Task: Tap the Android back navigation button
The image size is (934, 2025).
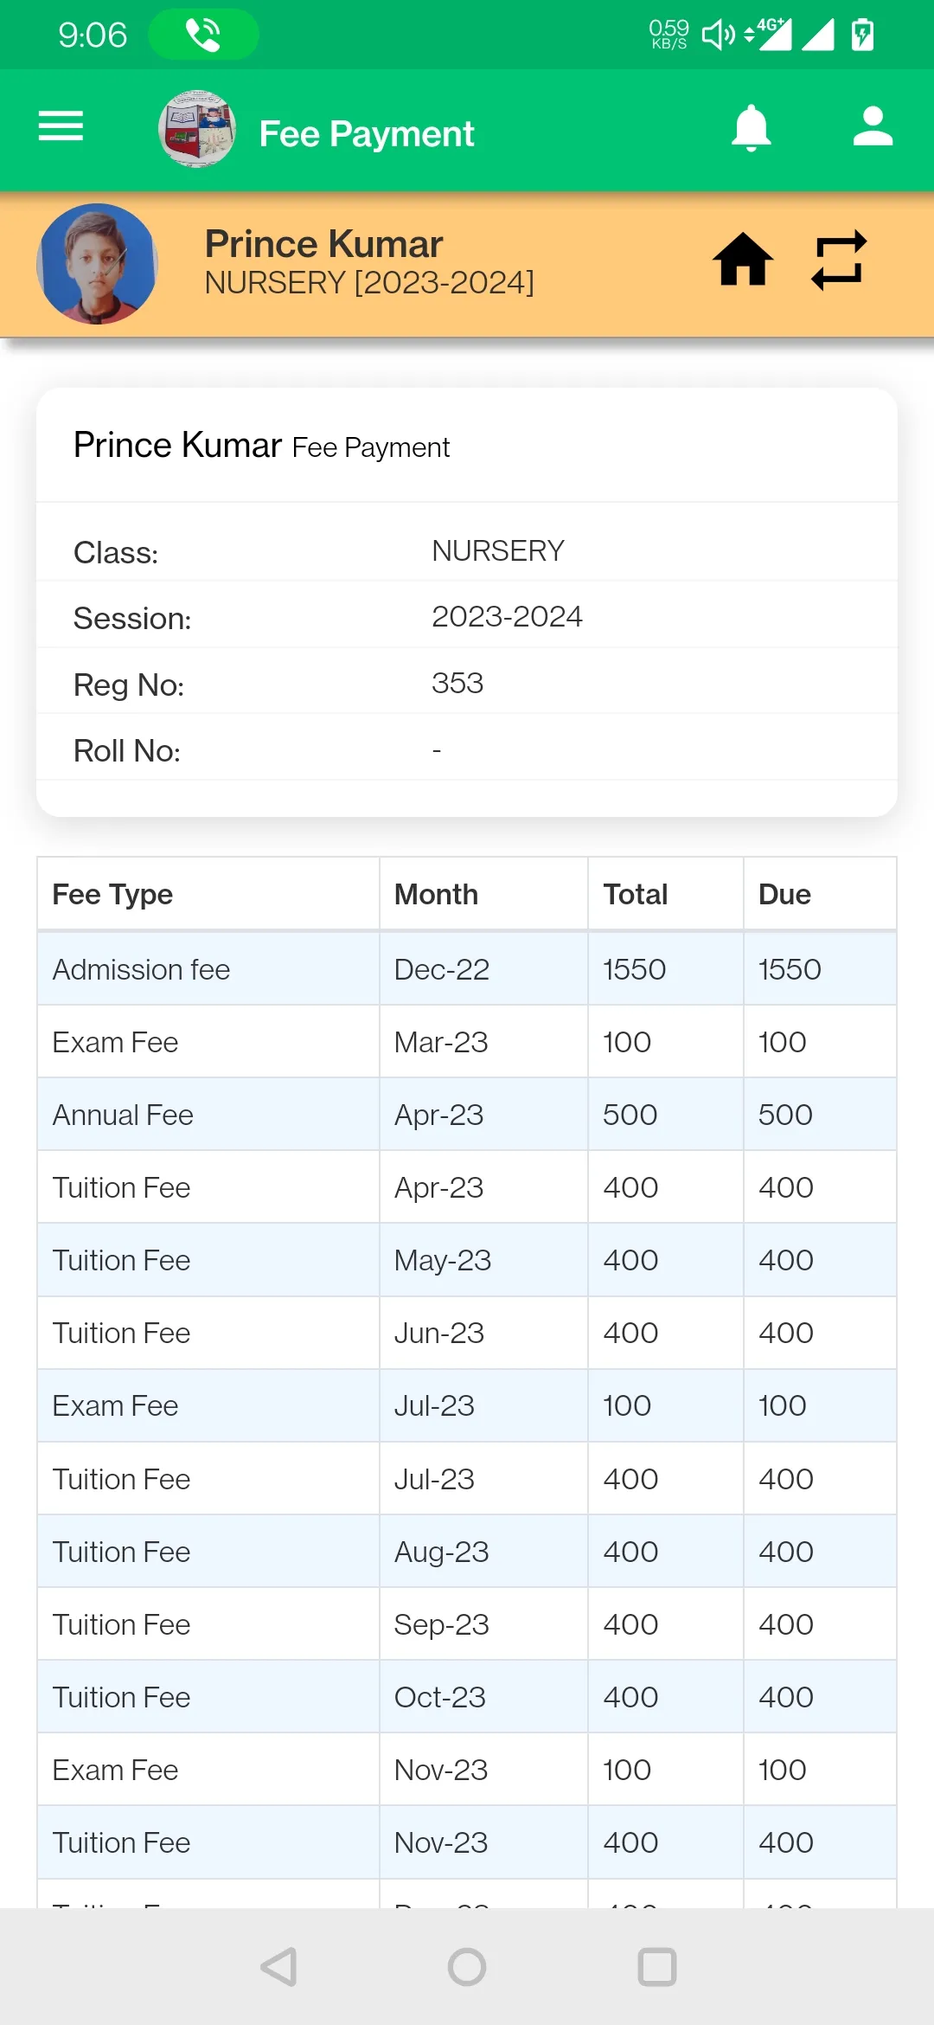Action: point(278,1967)
